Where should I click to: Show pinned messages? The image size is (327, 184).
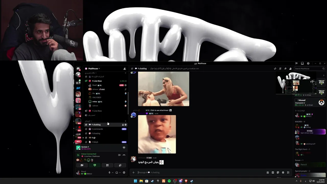click(x=285, y=68)
